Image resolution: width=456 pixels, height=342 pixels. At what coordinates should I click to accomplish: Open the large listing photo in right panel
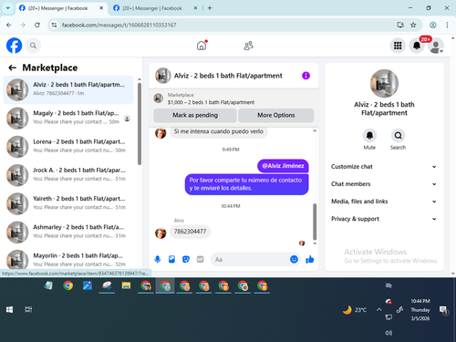pyautogui.click(x=384, y=84)
